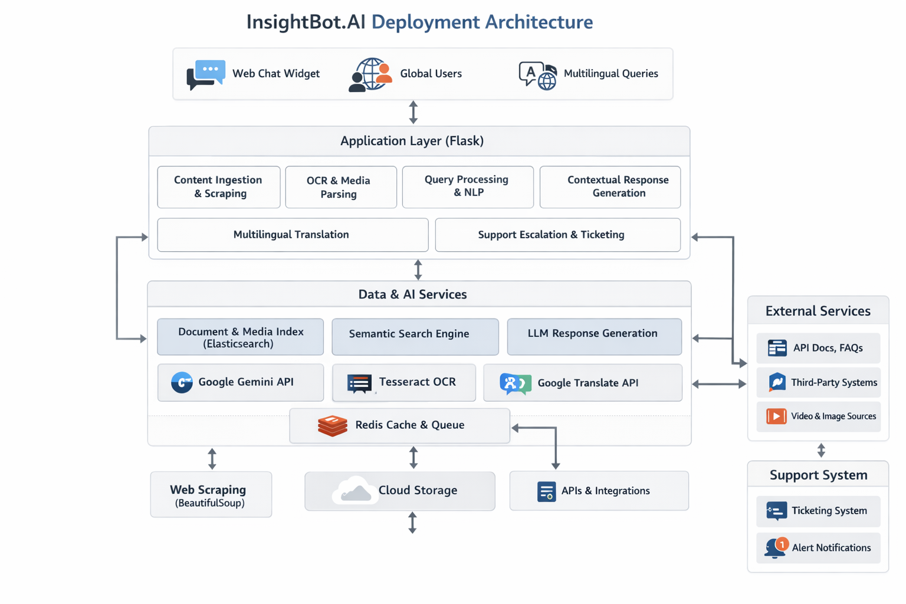Click the Google Gemini API logo icon
906x604 pixels.
[182, 382]
